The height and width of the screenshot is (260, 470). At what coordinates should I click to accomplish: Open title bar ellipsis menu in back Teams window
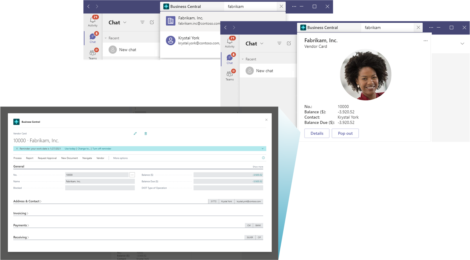click(x=294, y=6)
